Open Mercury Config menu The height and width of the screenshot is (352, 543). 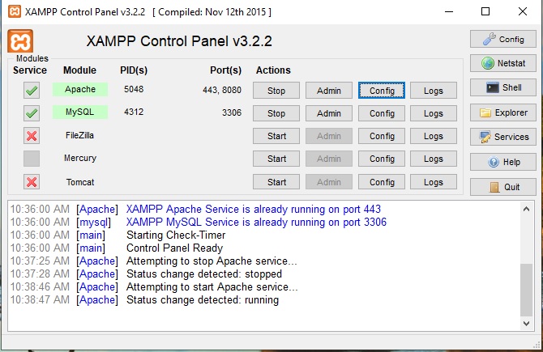(382, 159)
